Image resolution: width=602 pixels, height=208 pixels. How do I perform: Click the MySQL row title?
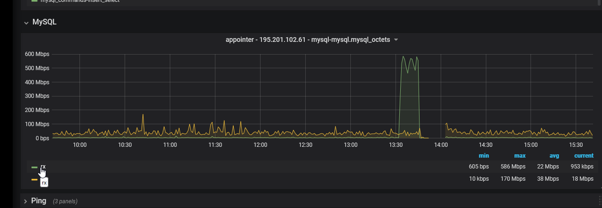44,22
